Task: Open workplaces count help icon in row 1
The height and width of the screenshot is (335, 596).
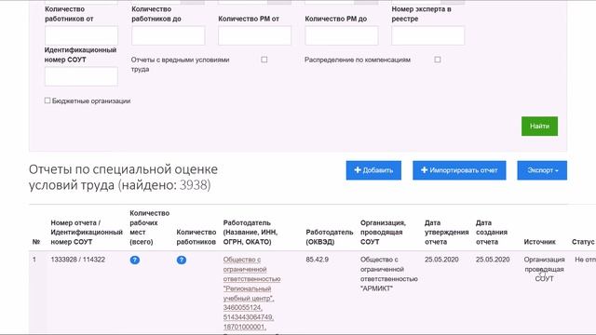Action: point(134,261)
